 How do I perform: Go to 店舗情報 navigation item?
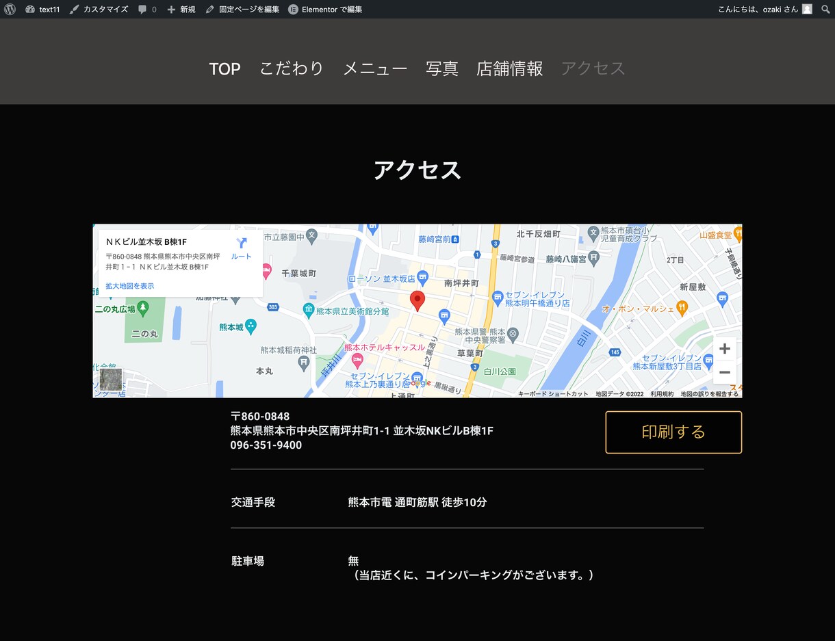(510, 68)
